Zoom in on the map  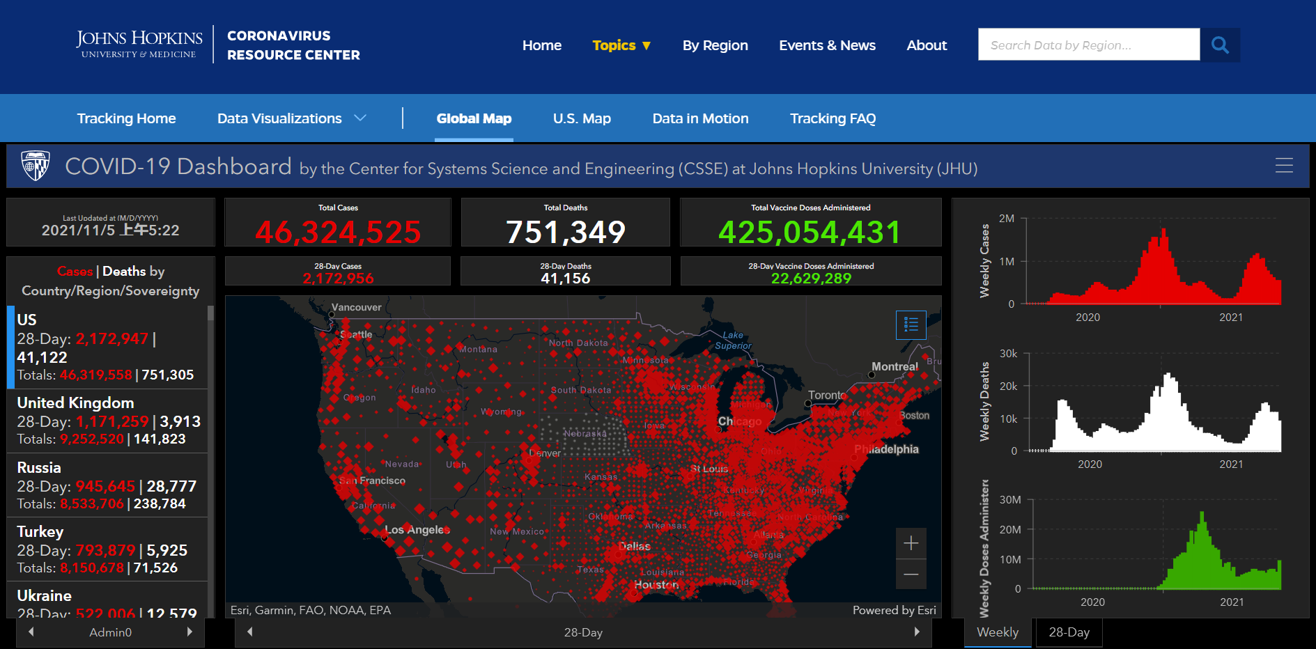911,543
